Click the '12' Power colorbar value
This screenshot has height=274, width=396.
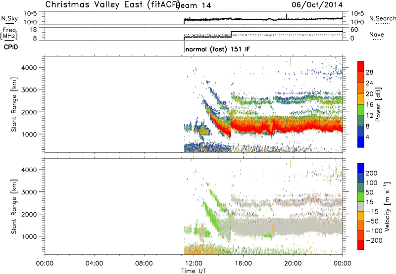(x=369, y=116)
